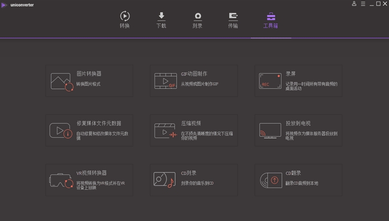Screen dimensions: 389x221
Task: Open CD刻录 title
Action: point(188,173)
